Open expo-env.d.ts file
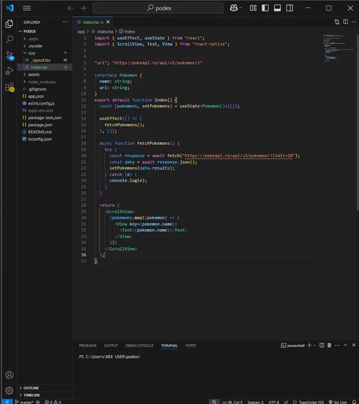 click(45, 111)
